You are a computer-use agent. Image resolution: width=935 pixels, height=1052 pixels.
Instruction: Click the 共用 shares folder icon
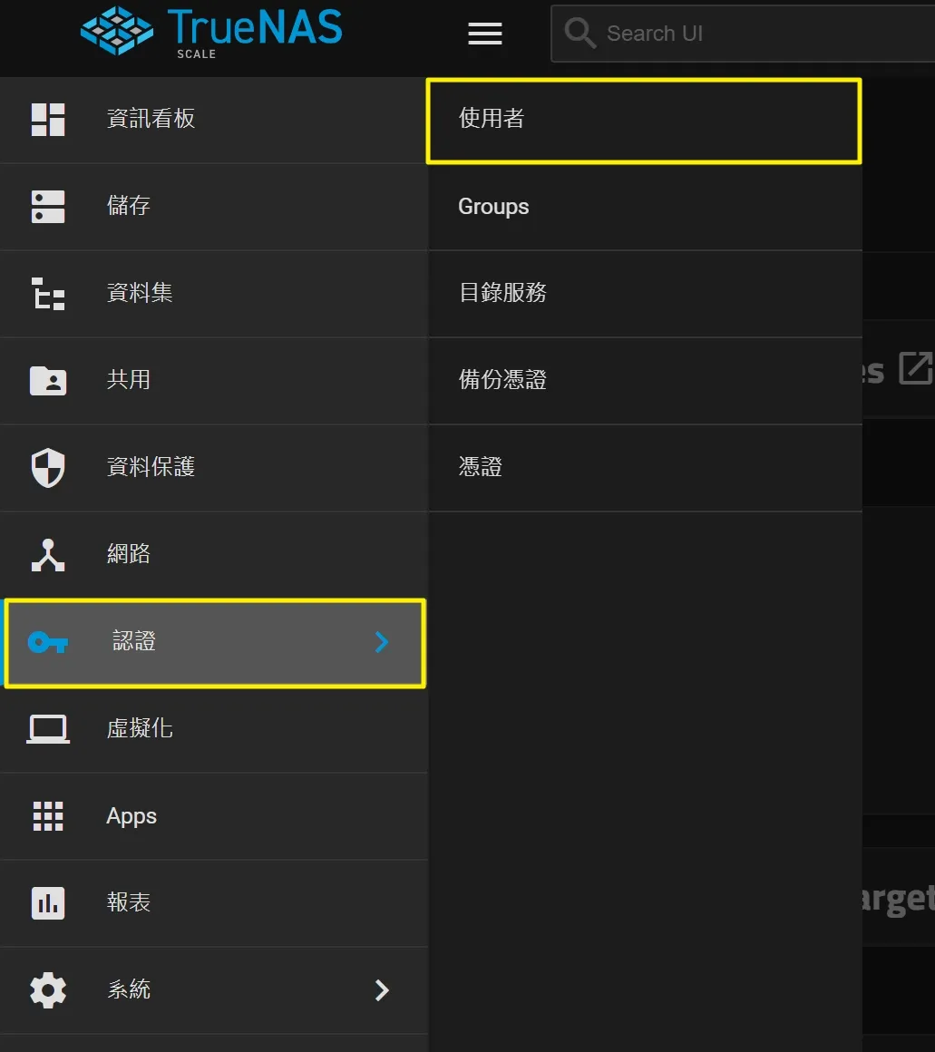click(x=48, y=380)
